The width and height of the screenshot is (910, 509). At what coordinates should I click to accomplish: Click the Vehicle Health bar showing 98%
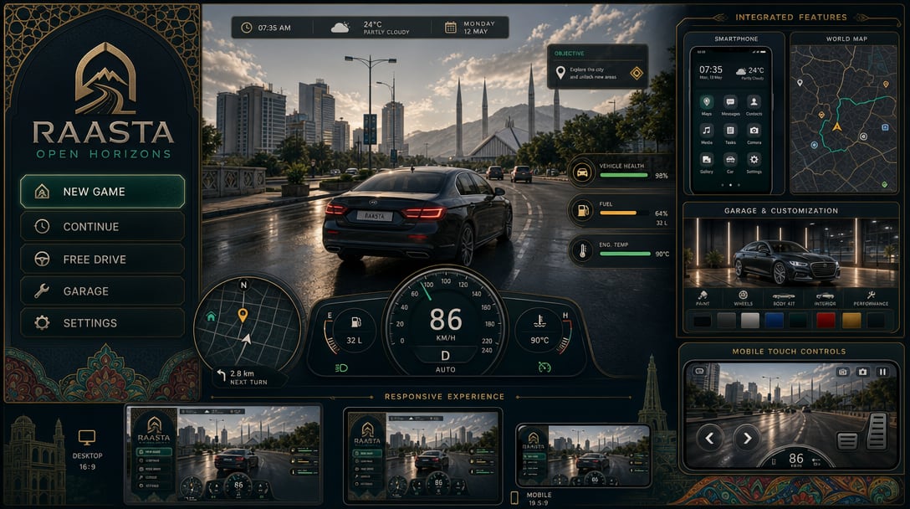pos(624,175)
